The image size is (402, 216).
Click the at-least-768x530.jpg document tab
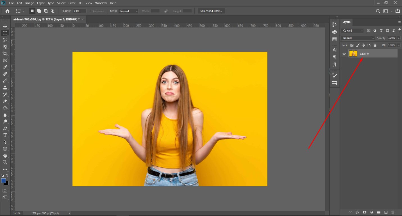click(x=46, y=19)
